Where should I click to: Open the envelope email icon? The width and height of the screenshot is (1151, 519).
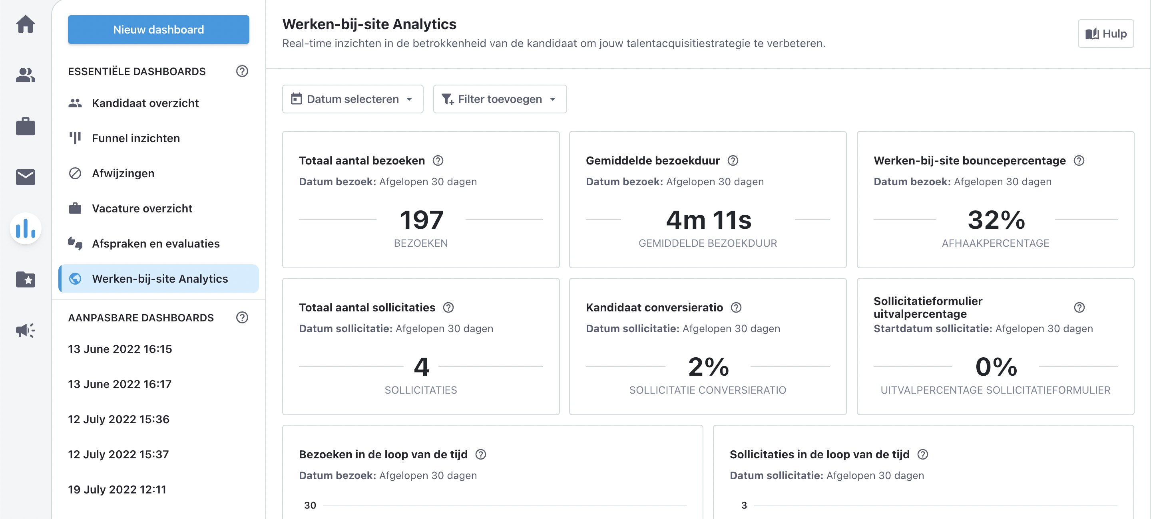(x=25, y=177)
